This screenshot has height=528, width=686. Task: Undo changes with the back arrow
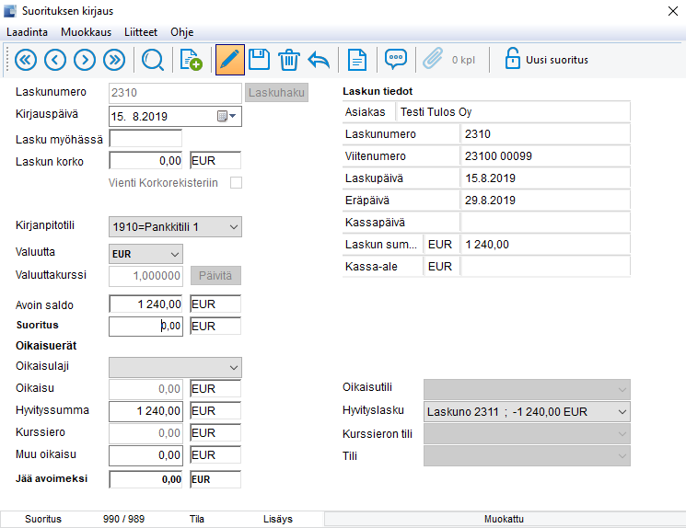[x=319, y=60]
